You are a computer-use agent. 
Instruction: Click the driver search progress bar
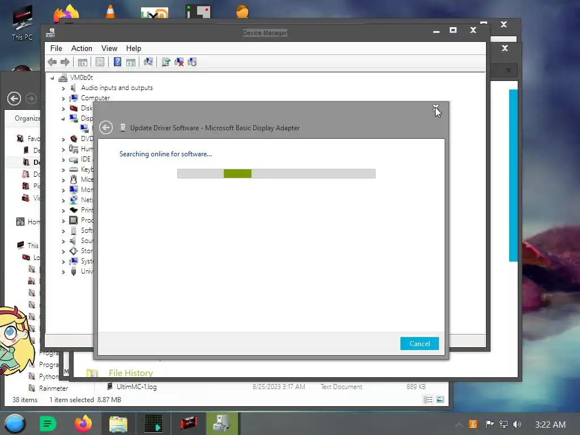(276, 173)
